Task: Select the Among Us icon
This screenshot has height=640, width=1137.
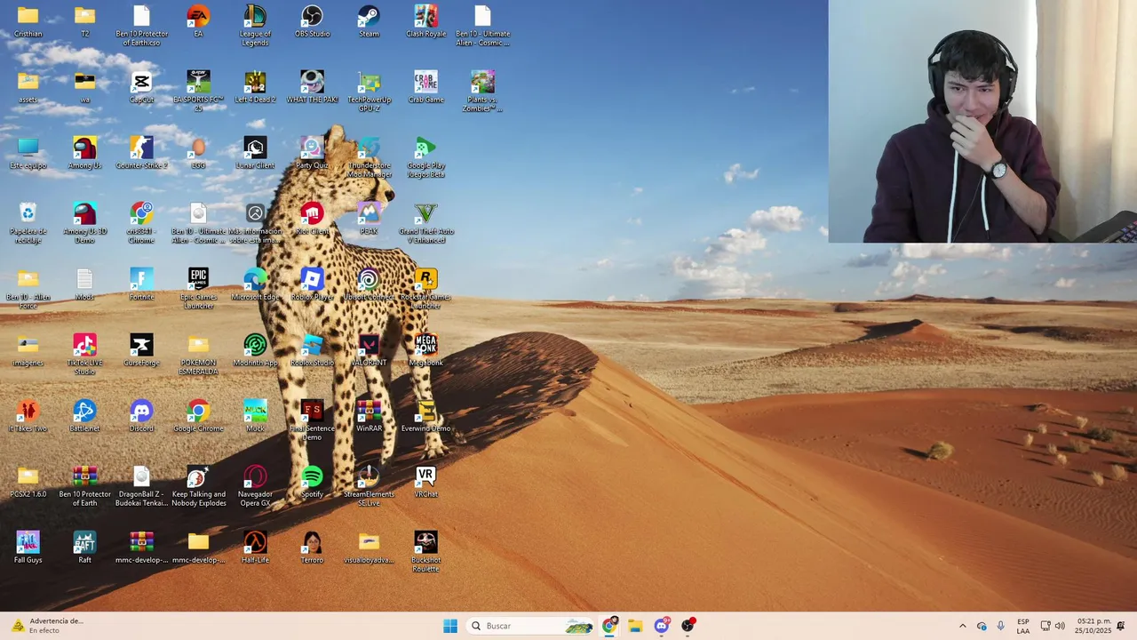Action: click(x=84, y=153)
